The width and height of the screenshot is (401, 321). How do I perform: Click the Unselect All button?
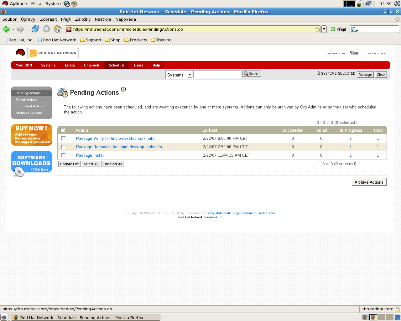pyautogui.click(x=113, y=164)
